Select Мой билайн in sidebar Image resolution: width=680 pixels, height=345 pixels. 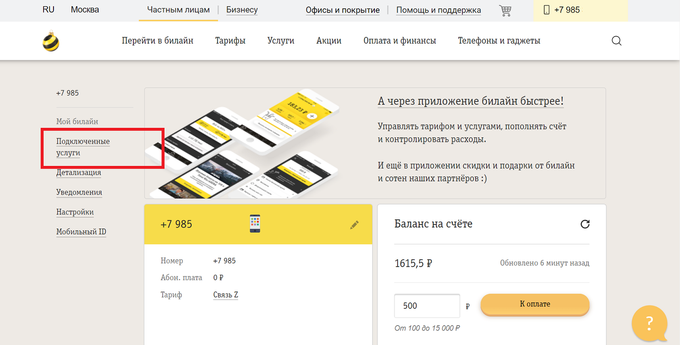click(x=77, y=121)
